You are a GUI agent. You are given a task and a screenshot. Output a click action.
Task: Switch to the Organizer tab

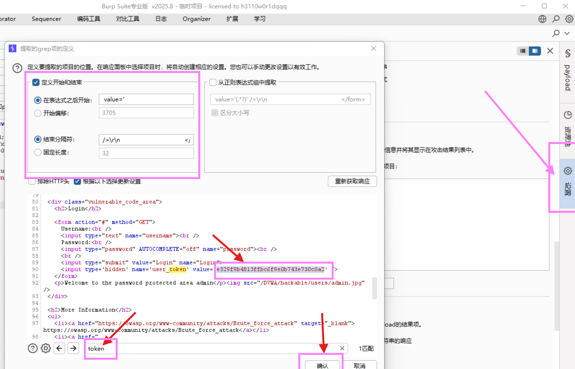(x=197, y=19)
